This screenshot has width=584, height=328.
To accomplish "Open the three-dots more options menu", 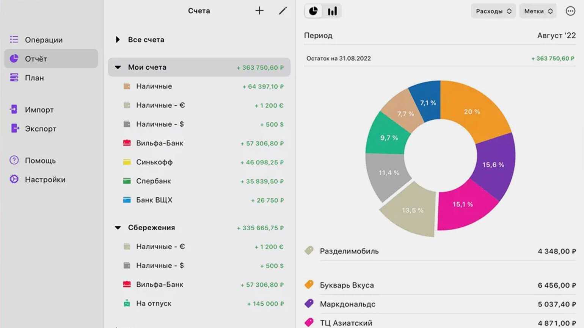I will coord(570,11).
